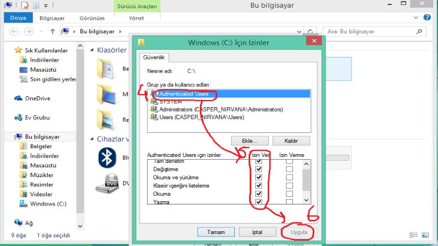Allow Okuma ve yürütme checkbox
The width and height of the screenshot is (438, 246).
tap(258, 177)
